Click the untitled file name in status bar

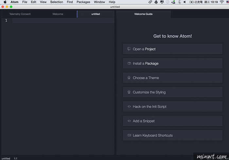[x=6, y=158]
